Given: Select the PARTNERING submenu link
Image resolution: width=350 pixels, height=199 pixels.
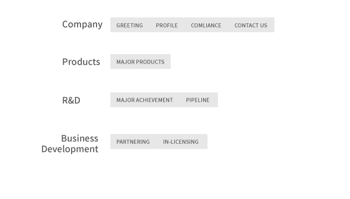Looking at the screenshot, I should click(x=133, y=142).
